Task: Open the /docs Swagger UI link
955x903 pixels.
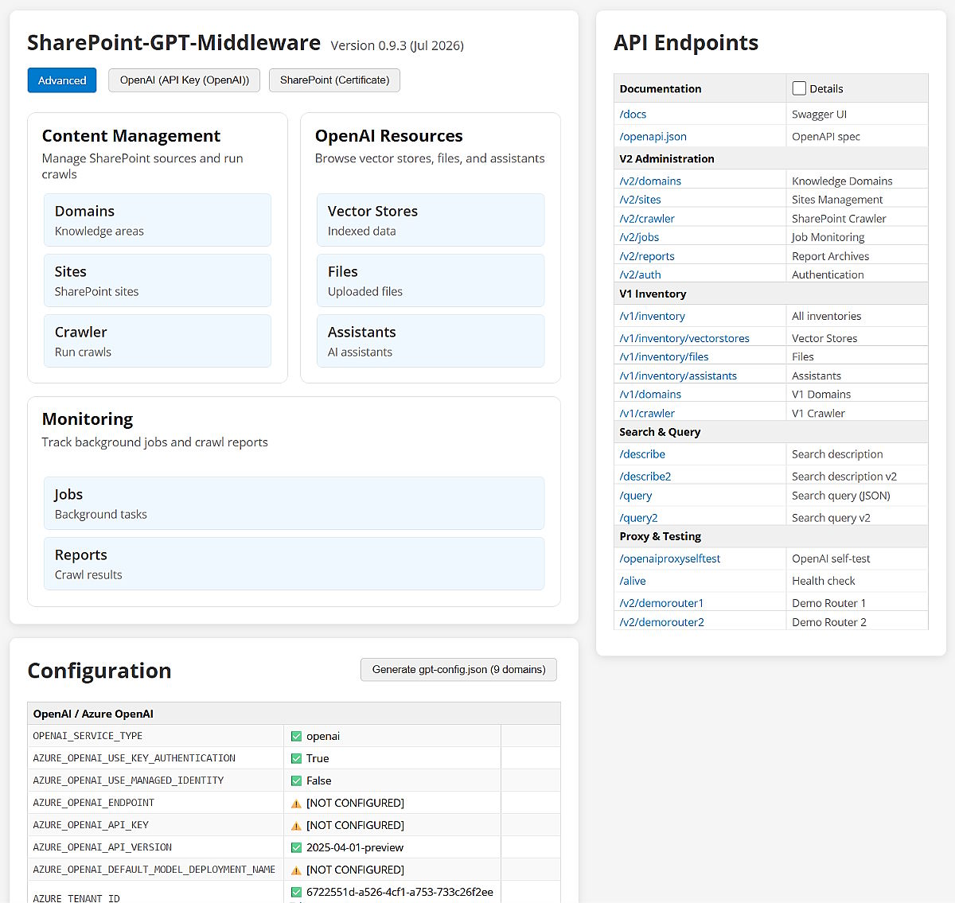Action: [x=633, y=115]
